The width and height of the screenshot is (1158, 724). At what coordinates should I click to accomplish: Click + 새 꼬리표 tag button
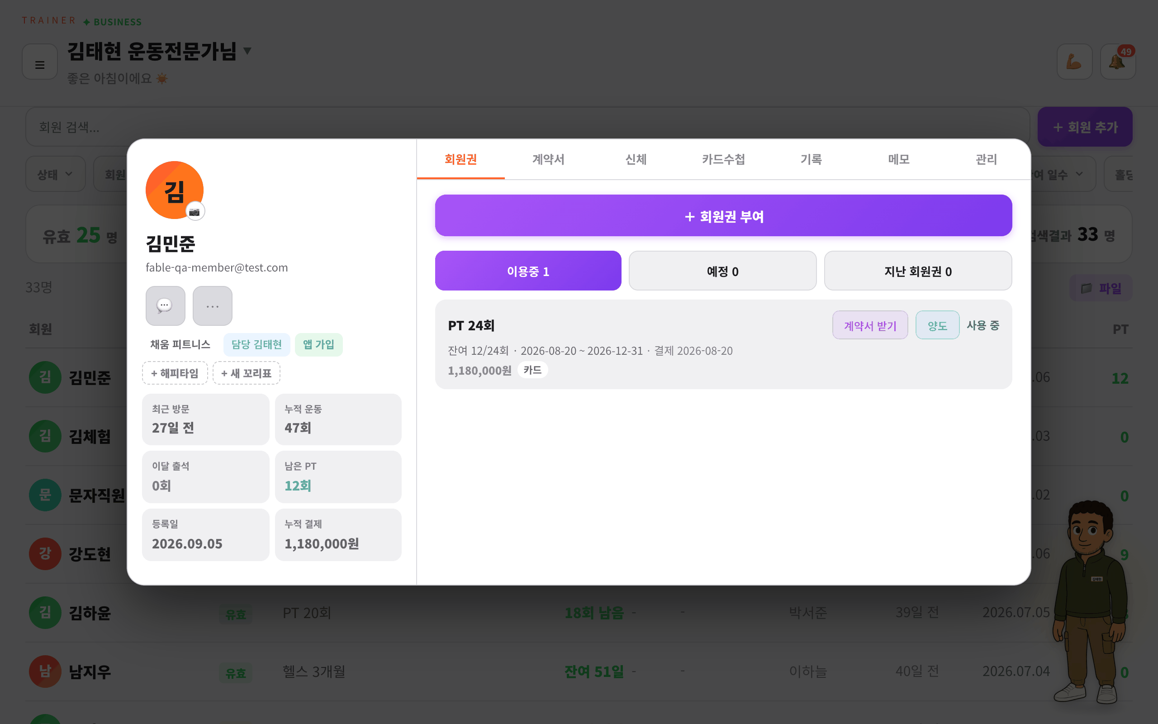(247, 373)
